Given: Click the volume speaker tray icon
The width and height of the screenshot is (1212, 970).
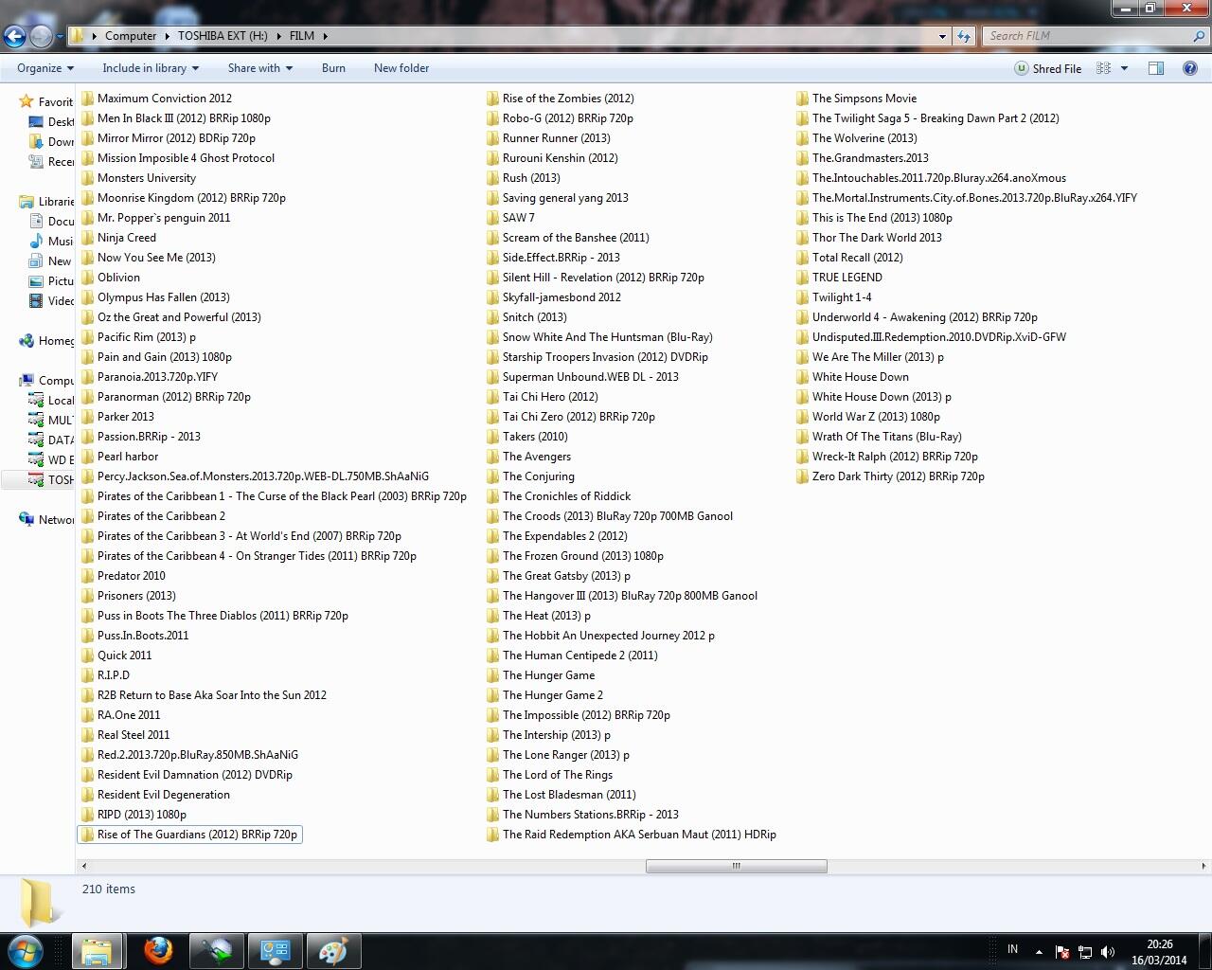Looking at the screenshot, I should pos(1108,951).
